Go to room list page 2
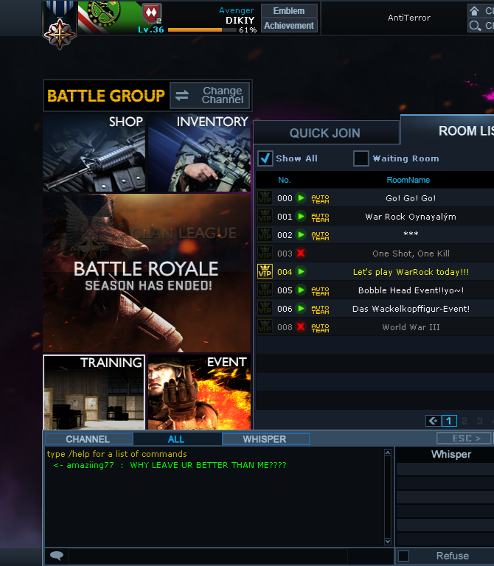Viewport: 494px width, 566px height. coord(465,421)
